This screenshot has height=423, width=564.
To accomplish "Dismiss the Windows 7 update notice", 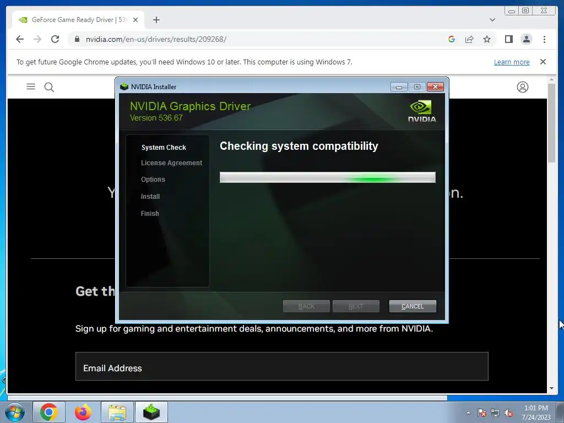I will pos(543,62).
